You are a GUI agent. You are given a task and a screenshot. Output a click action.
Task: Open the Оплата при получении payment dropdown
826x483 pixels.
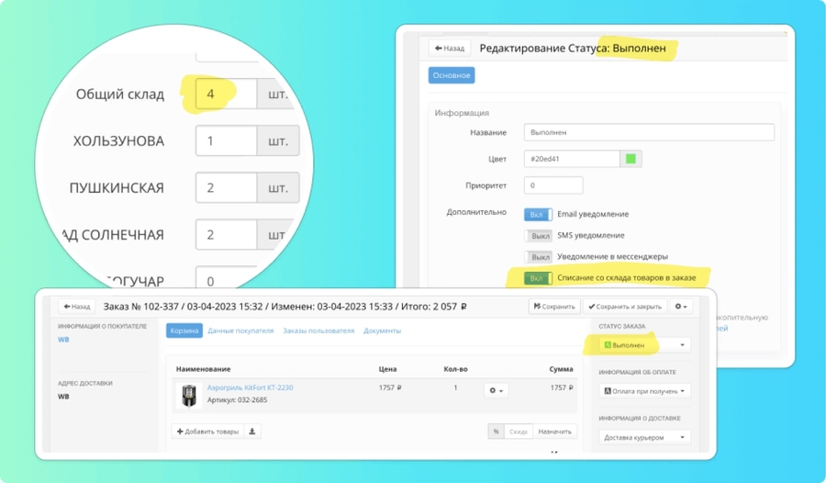pos(644,391)
